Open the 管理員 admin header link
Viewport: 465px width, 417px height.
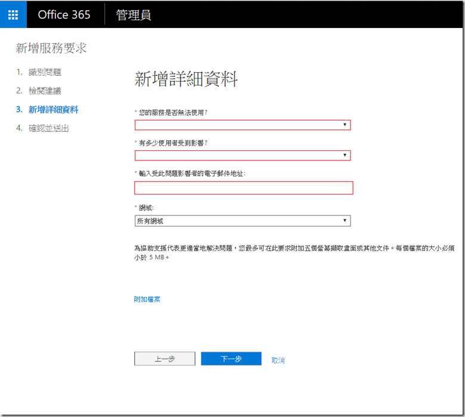coord(133,15)
